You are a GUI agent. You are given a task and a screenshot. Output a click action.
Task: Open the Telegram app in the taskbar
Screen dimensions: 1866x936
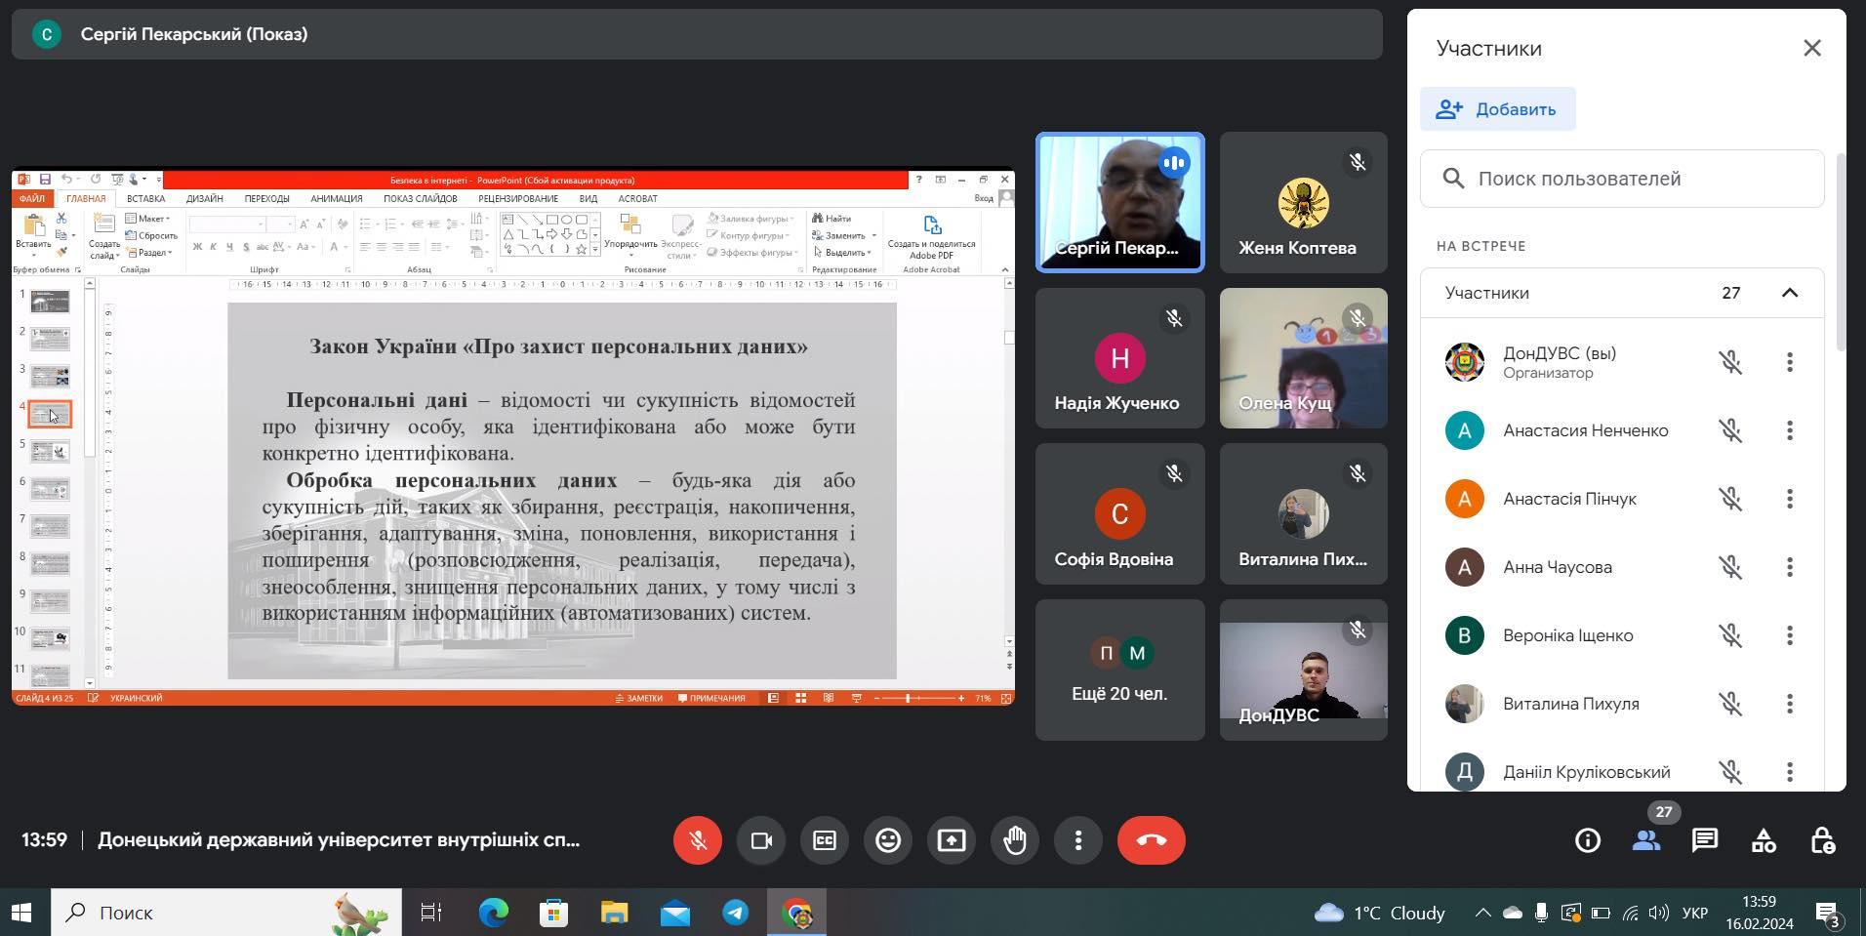pos(736,913)
